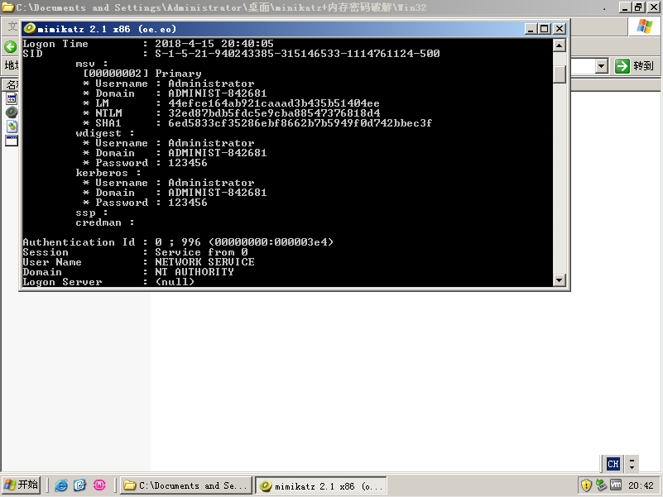The image size is (663, 497).
Task: Click the network connection tray icon
Action: pos(601,485)
